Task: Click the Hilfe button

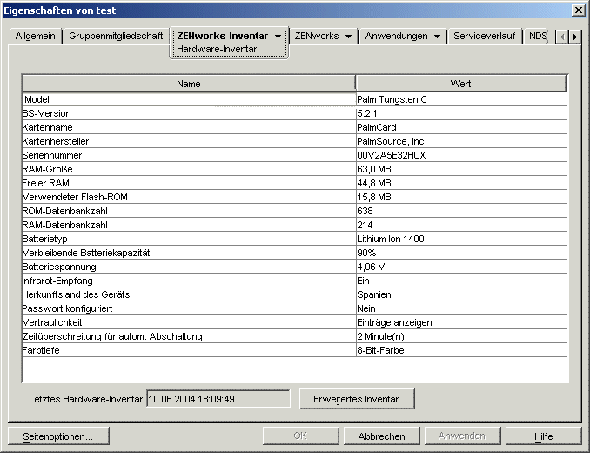Action: click(543, 436)
